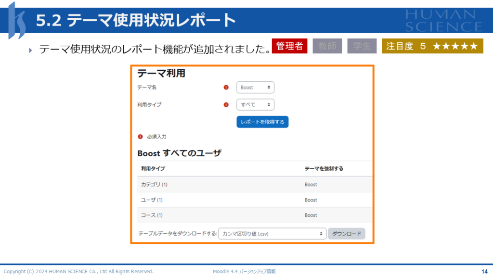Click the Boost すべてのユーザ heading
Viewport: 493px width, 277px height.
click(180, 153)
